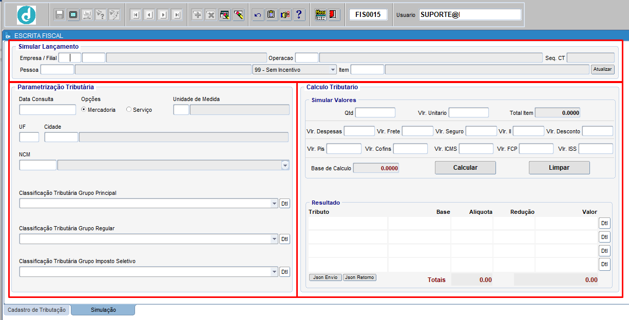Click the insert record plus icon
The width and height of the screenshot is (629, 320).
tap(197, 15)
